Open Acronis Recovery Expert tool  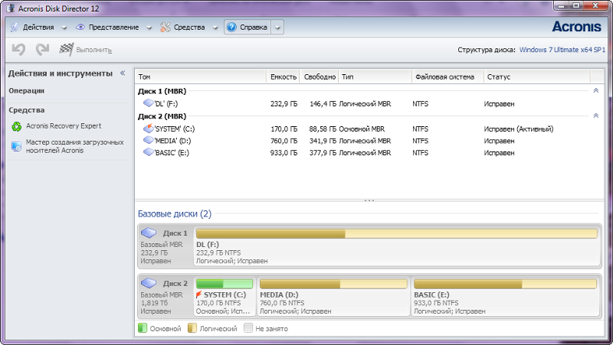point(64,126)
